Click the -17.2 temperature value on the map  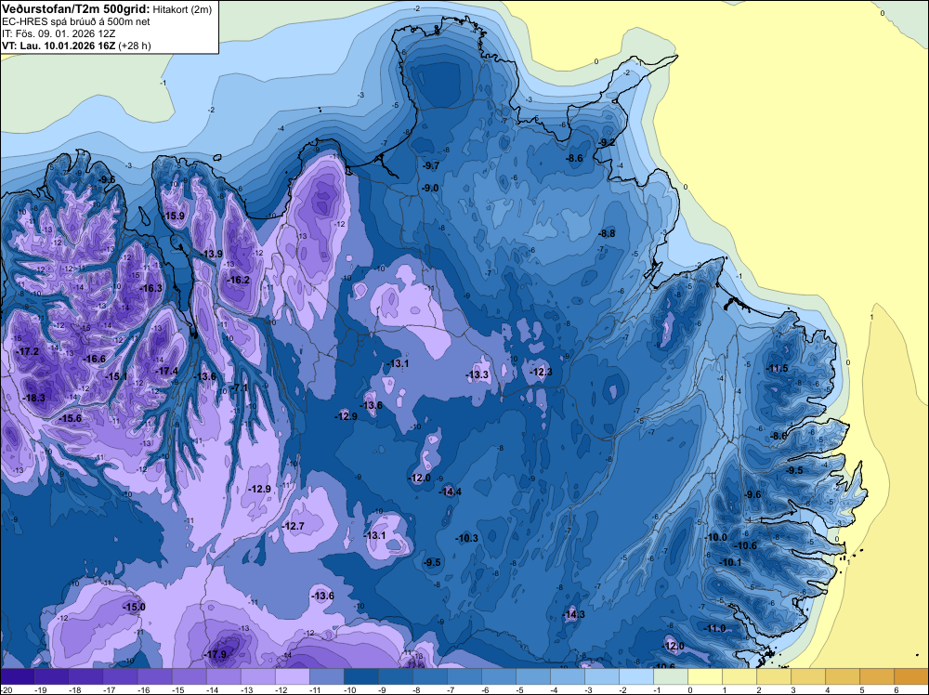(x=27, y=351)
